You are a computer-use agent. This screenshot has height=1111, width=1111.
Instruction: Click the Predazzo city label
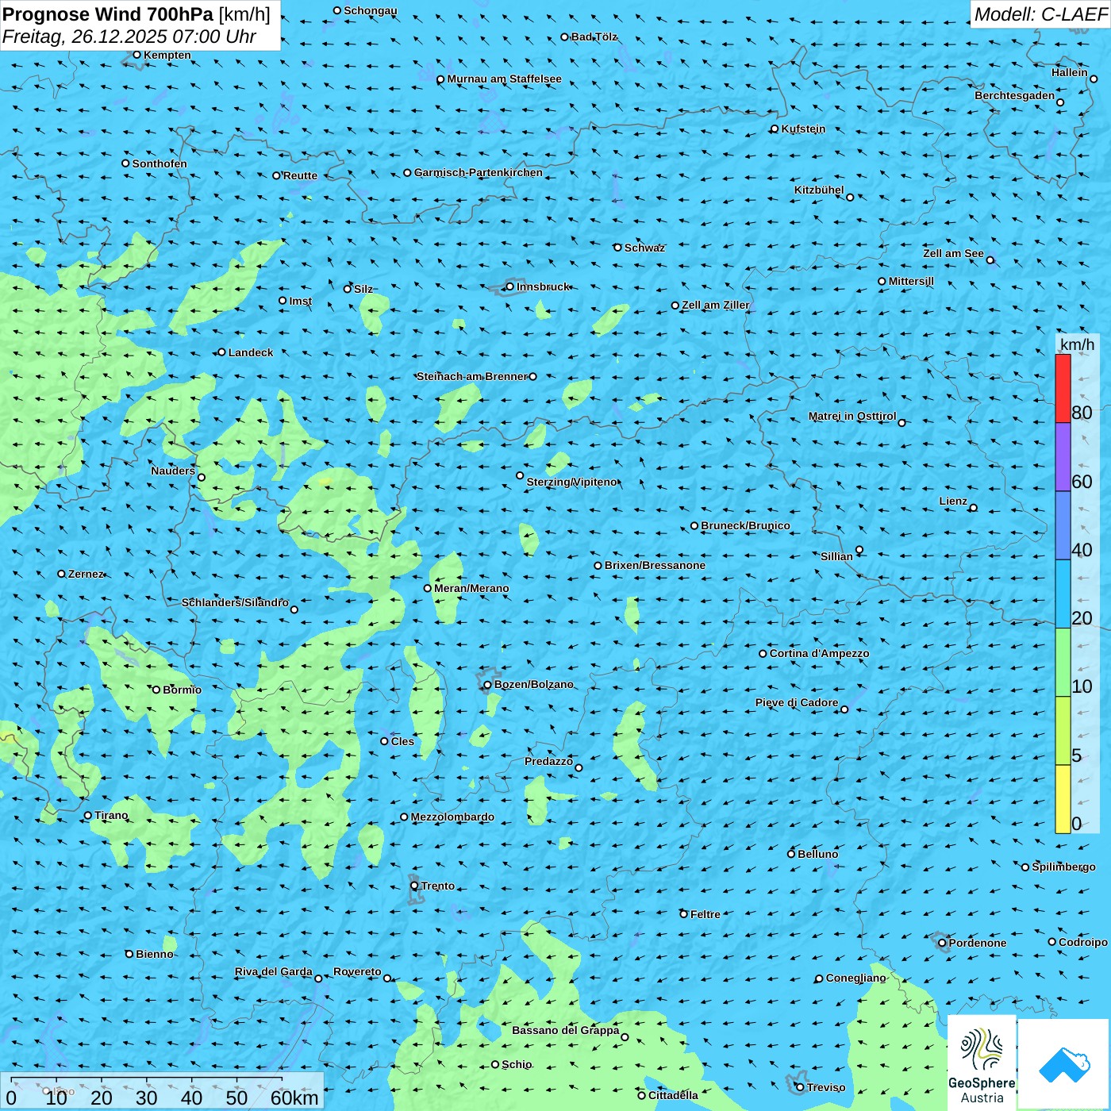(548, 761)
